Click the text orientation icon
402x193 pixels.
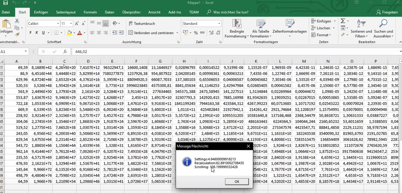(x=115, y=23)
